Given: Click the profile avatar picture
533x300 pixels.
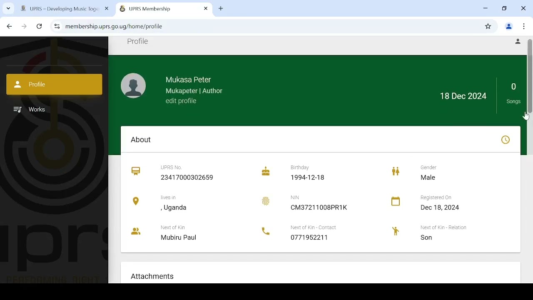Looking at the screenshot, I should (133, 86).
